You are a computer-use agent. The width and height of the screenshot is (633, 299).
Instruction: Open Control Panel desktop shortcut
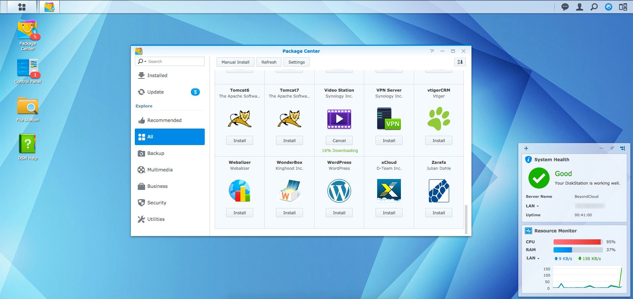[x=28, y=72]
